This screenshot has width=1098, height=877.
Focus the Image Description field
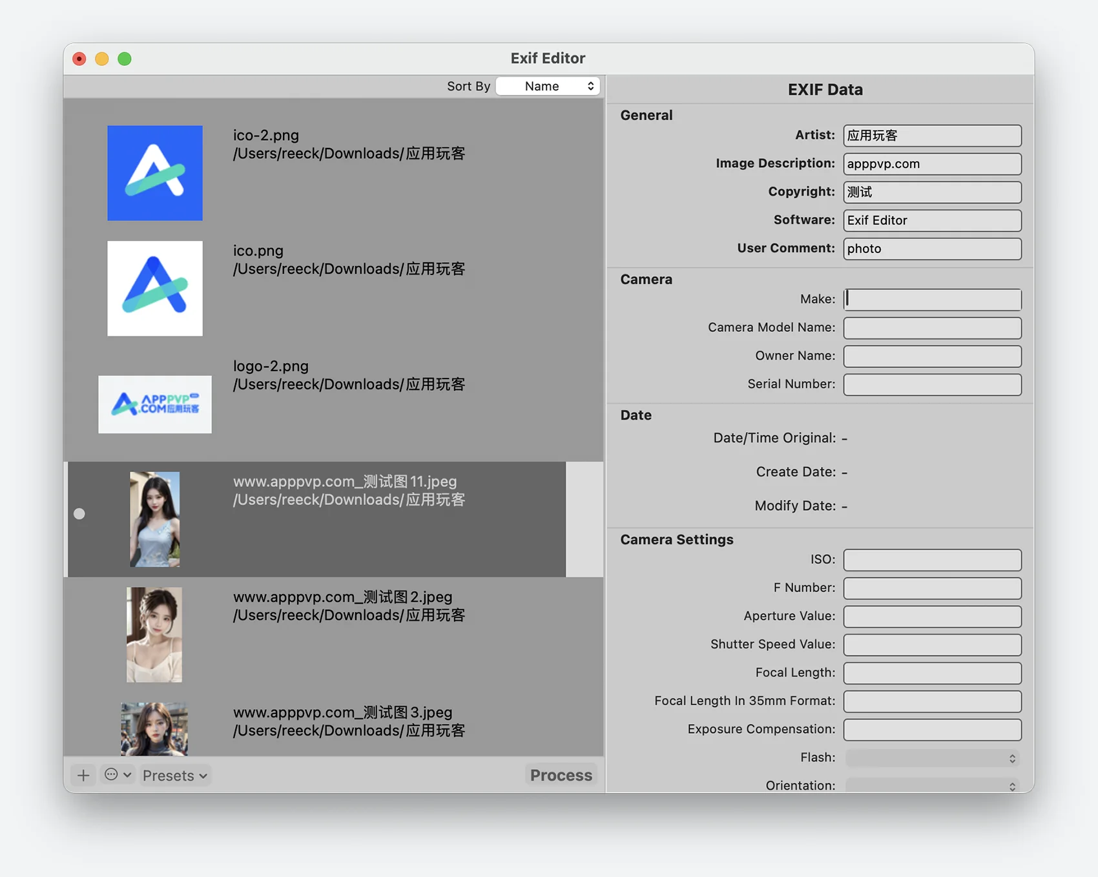click(x=932, y=164)
